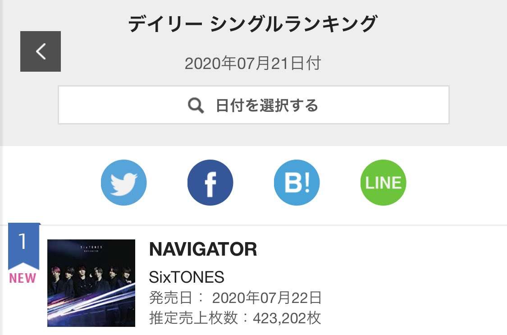507x335 pixels.
Task: Share the ranking on Twitter
Action: 123,182
